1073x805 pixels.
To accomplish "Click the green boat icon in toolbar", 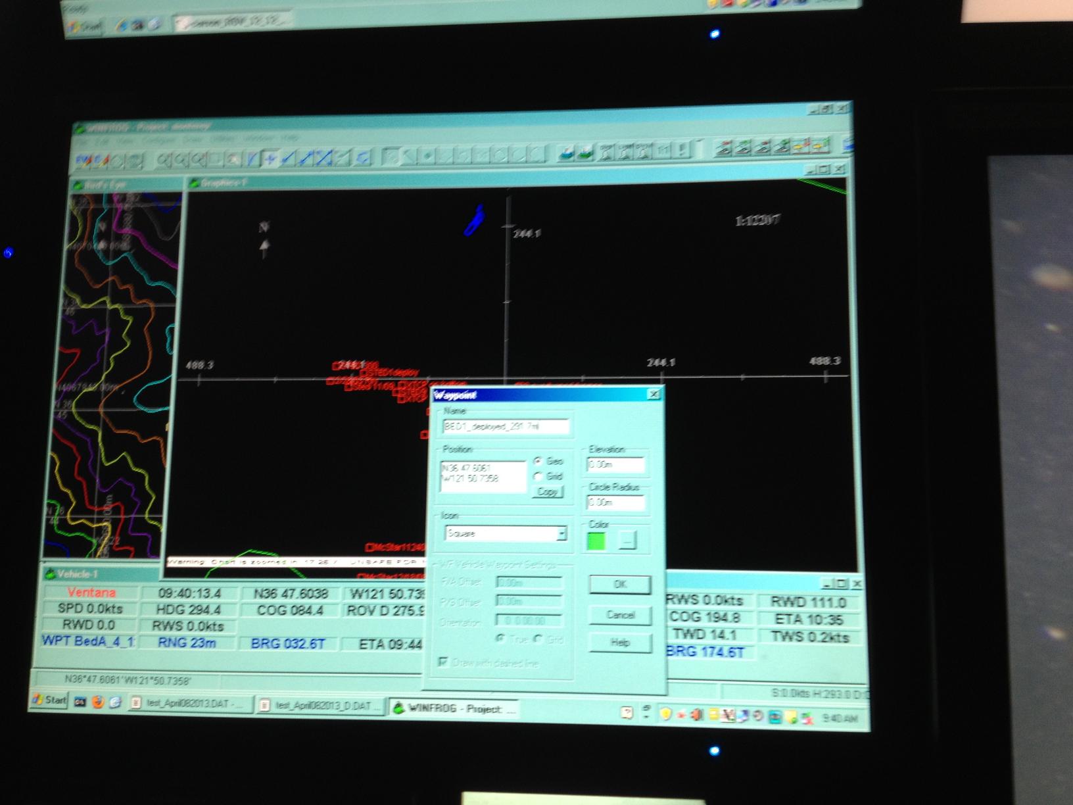I will pos(584,153).
